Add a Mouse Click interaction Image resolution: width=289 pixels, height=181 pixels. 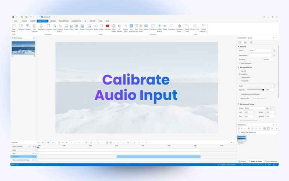[126, 28]
